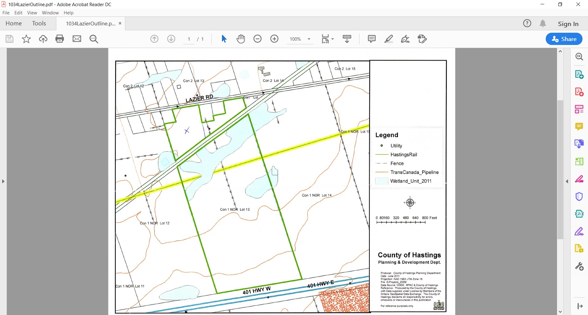The height and width of the screenshot is (315, 588).
Task: Add document to starred with star icon
Action: coord(26,39)
